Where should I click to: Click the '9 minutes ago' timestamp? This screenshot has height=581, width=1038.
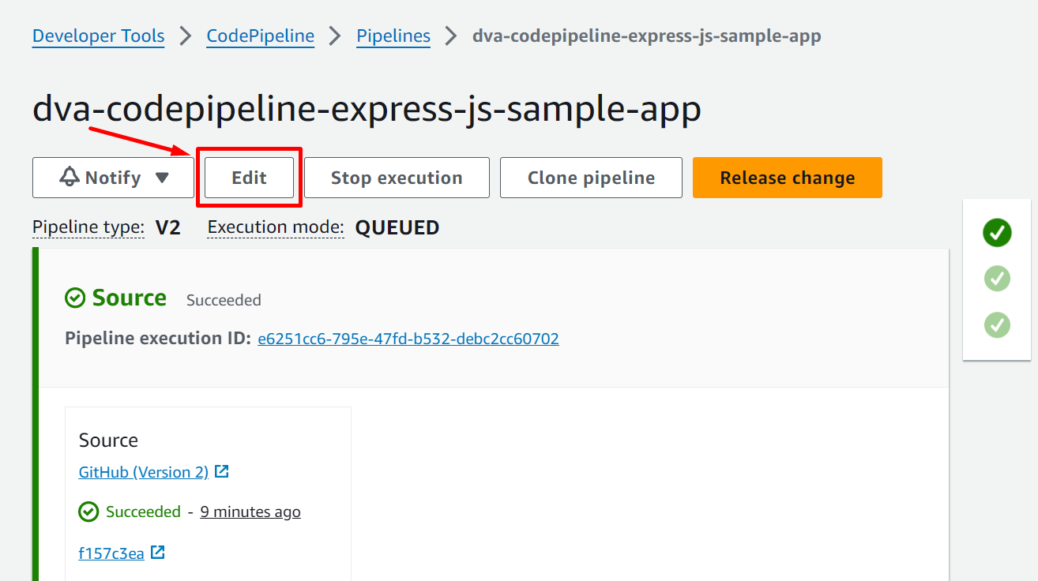point(250,512)
